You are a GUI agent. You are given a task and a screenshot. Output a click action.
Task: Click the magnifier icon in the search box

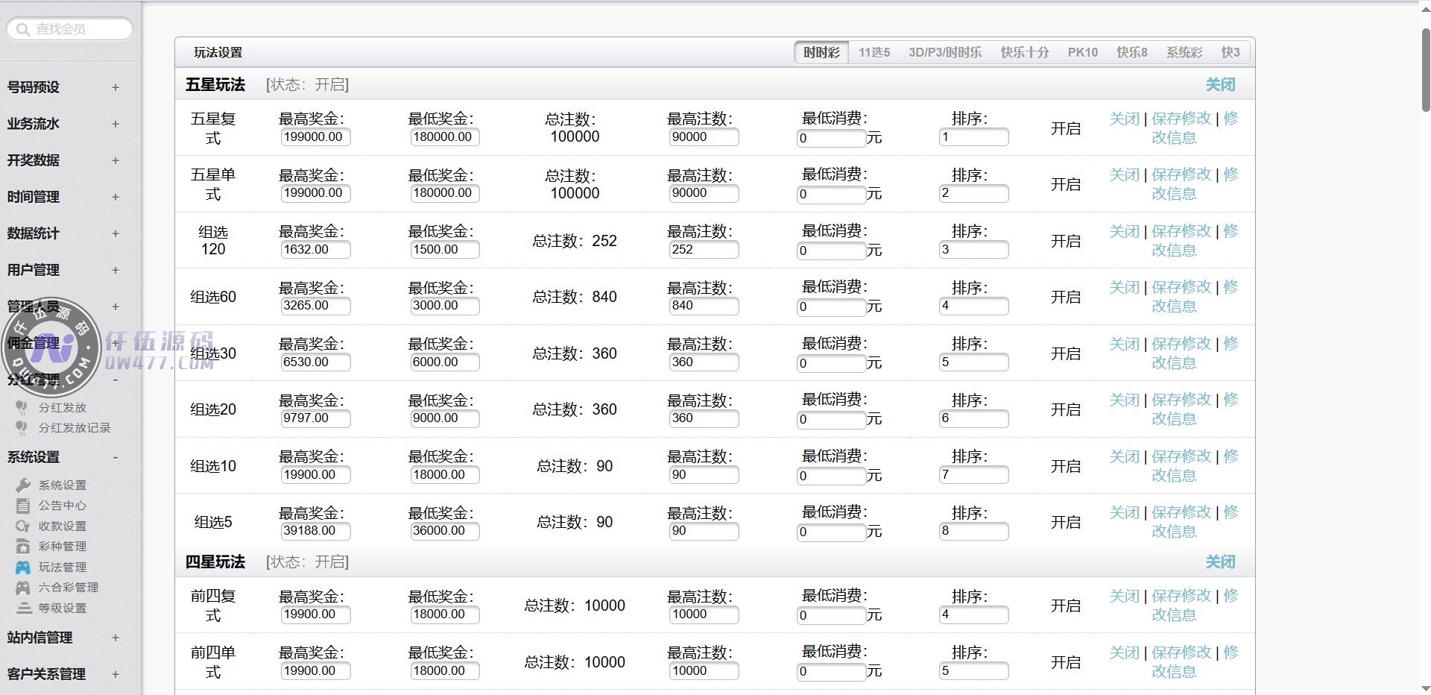[23, 30]
